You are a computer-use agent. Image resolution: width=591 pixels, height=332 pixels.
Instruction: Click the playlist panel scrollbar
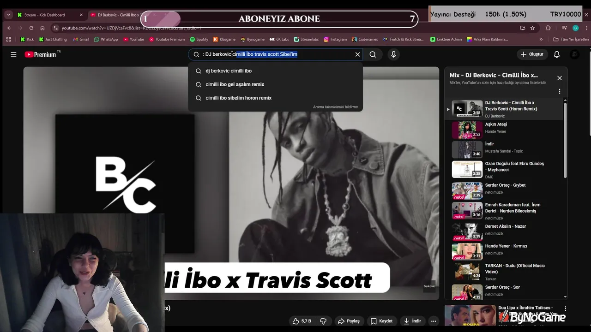565,140
